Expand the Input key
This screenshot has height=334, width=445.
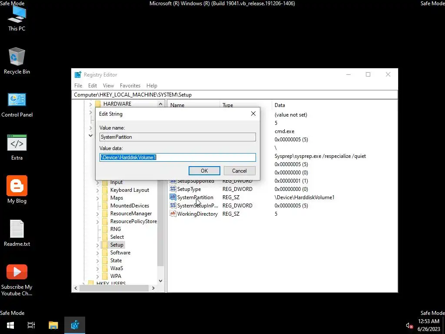(x=98, y=182)
